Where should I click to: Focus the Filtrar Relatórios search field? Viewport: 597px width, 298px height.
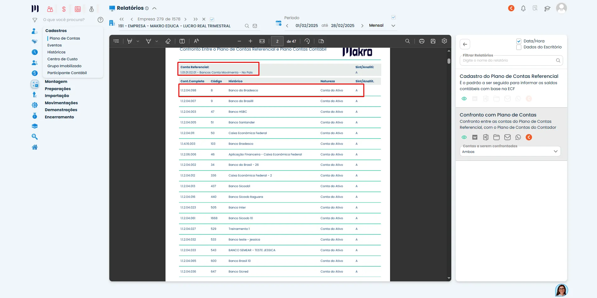coord(511,60)
